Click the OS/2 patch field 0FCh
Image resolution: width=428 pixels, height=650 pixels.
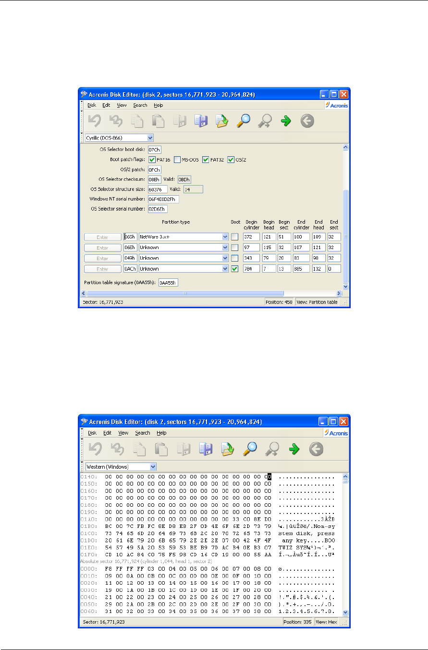point(154,169)
